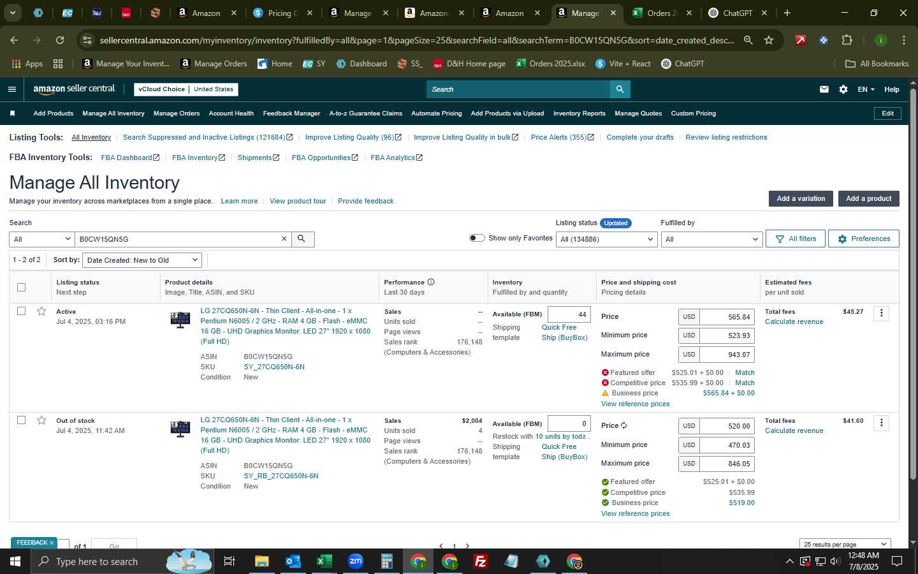The width and height of the screenshot is (918, 574).
Task: Switch to the ChatGPT browser tab
Action: click(x=737, y=13)
